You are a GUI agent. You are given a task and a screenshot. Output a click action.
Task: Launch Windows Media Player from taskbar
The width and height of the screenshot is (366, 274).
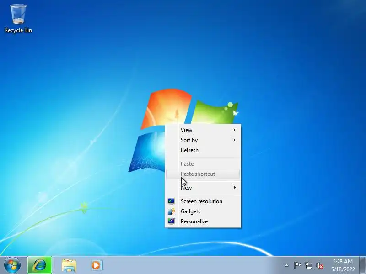[x=96, y=265]
